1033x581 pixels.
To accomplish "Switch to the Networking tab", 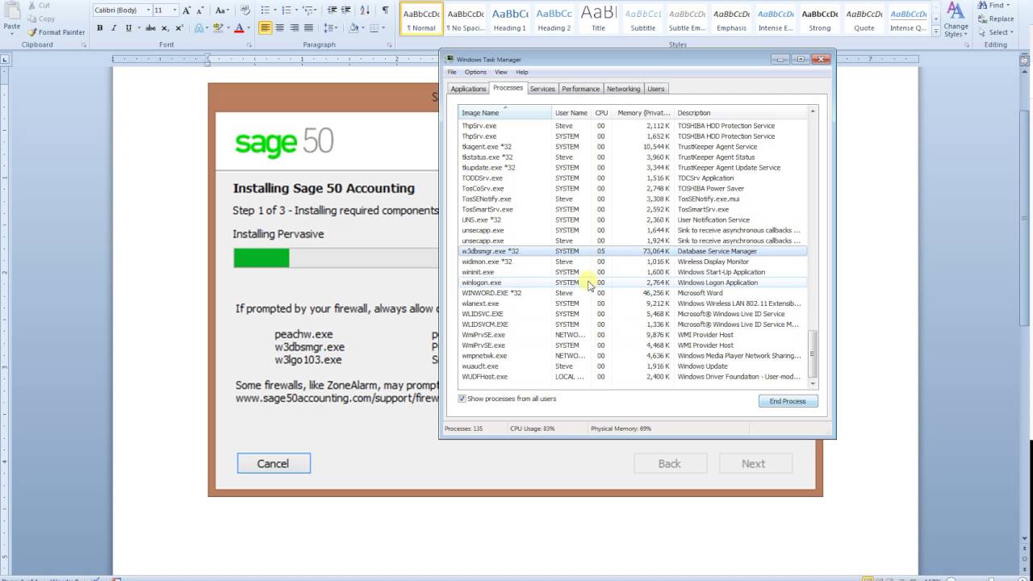I will tap(623, 89).
